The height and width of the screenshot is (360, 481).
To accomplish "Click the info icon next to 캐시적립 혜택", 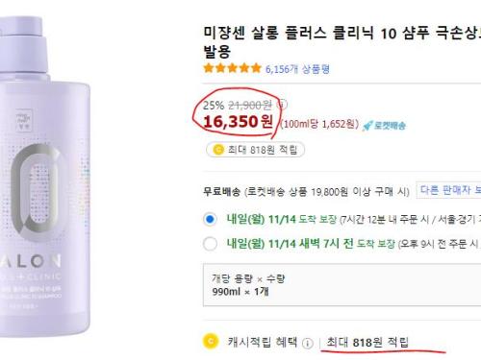I will point(307,343).
